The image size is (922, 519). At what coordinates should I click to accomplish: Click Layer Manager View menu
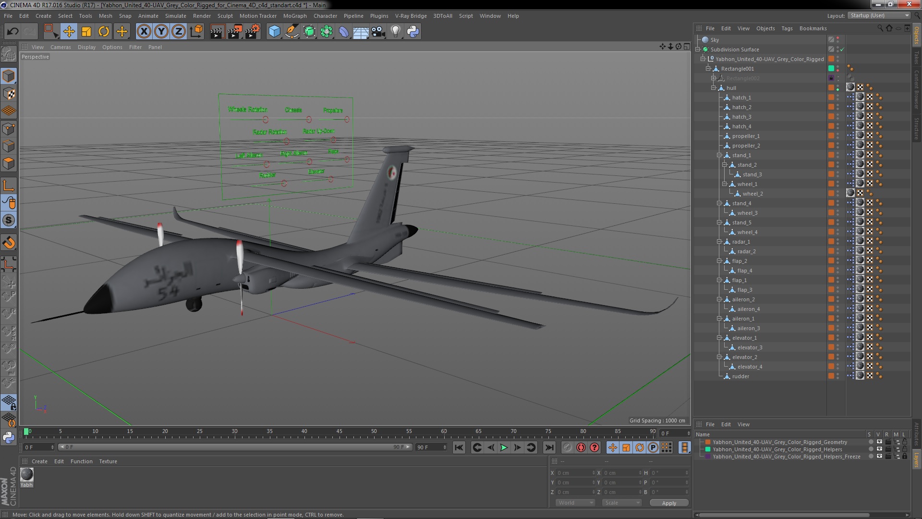click(743, 424)
